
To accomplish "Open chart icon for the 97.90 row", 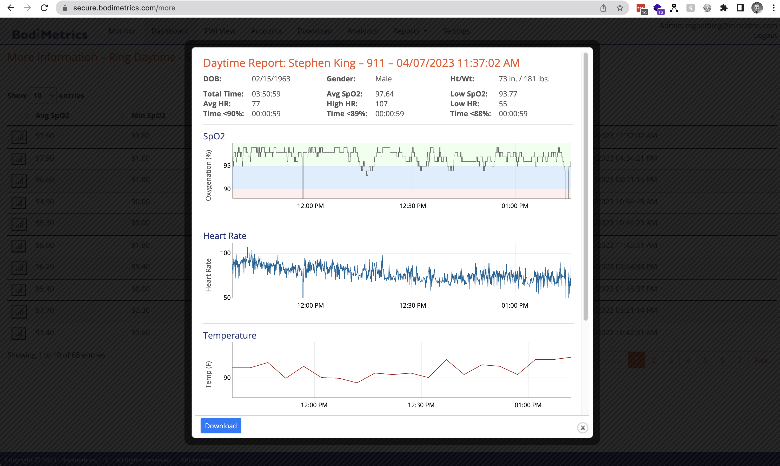I will [19, 159].
